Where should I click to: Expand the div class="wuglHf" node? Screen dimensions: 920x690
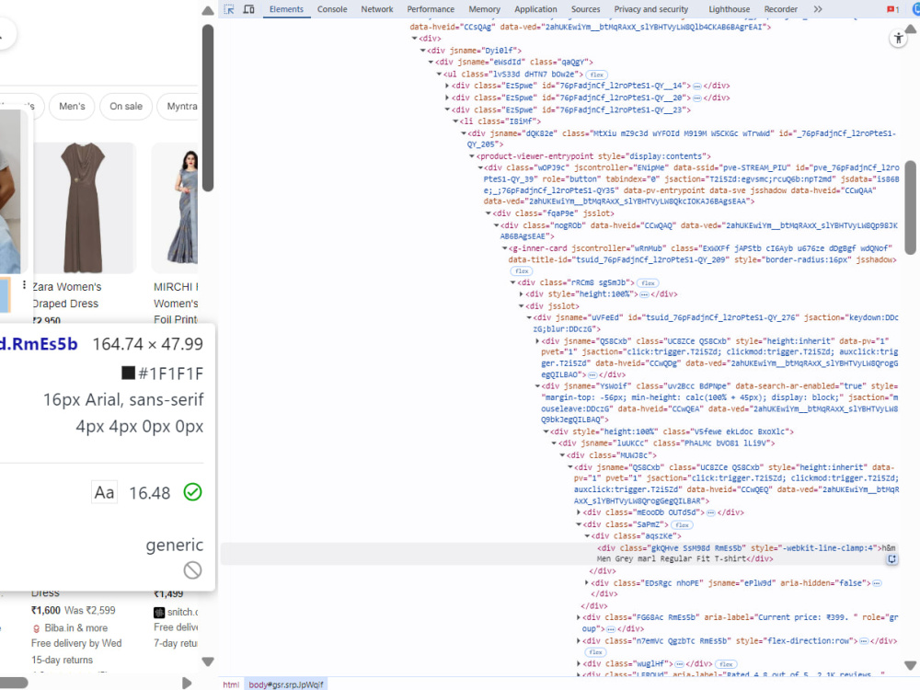click(578, 664)
